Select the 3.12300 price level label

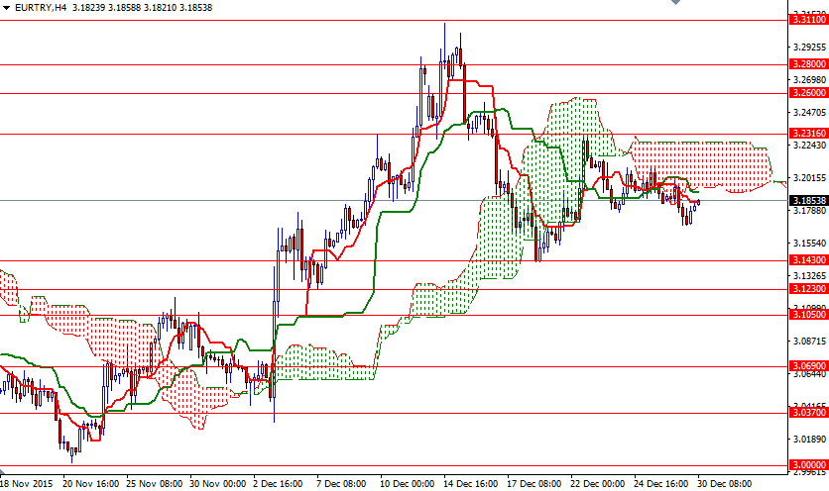click(x=808, y=289)
